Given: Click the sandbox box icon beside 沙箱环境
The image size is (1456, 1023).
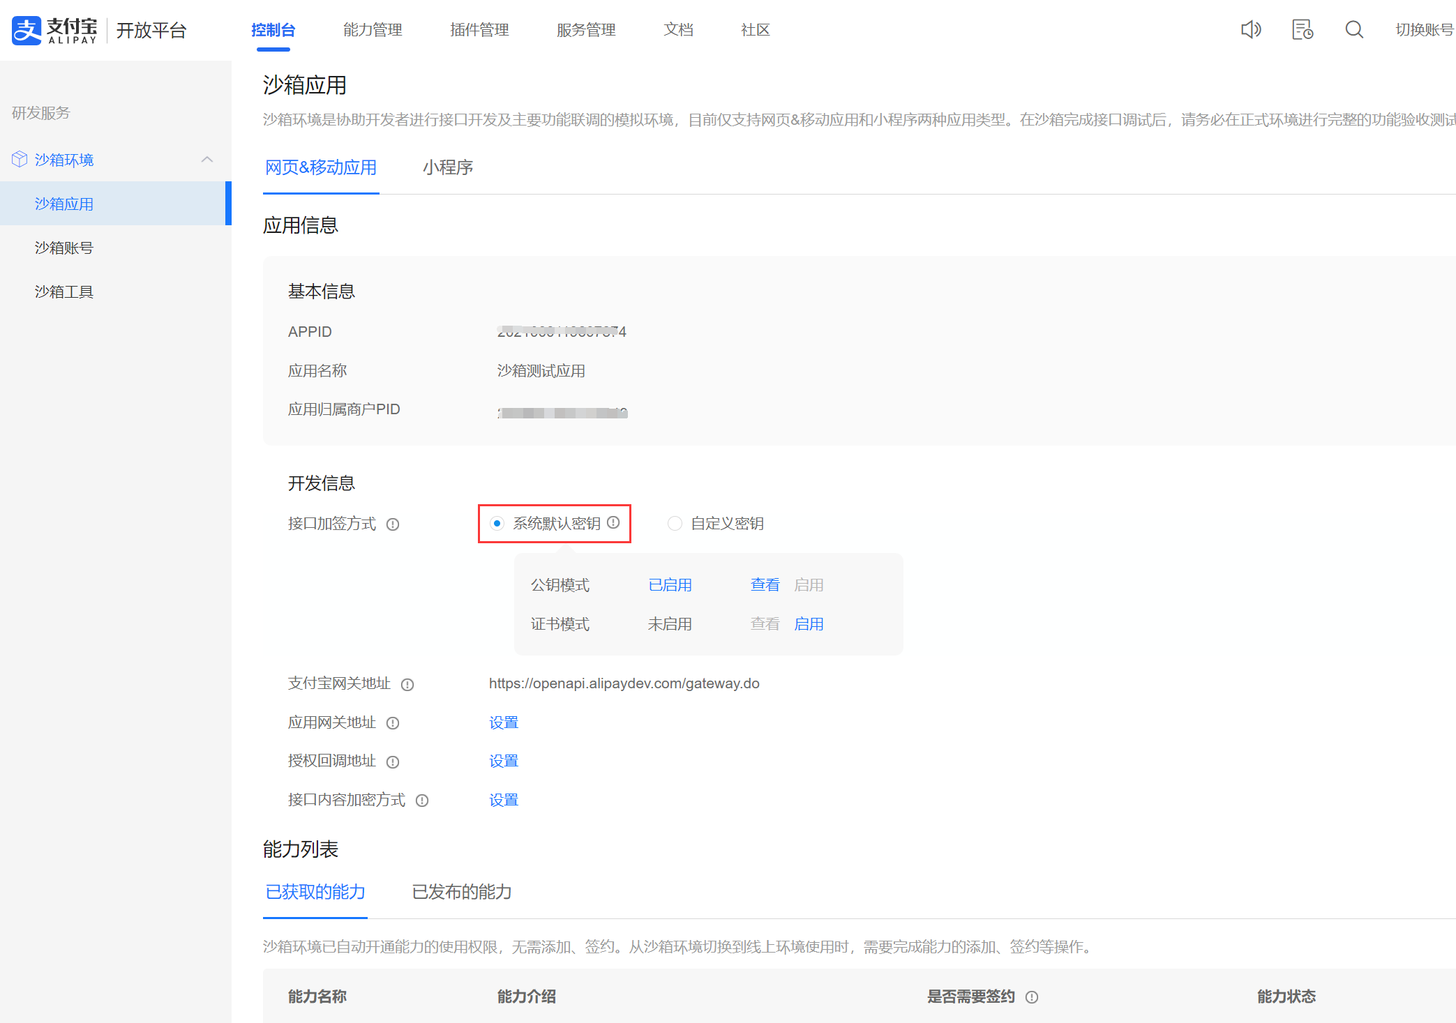Looking at the screenshot, I should 19,159.
